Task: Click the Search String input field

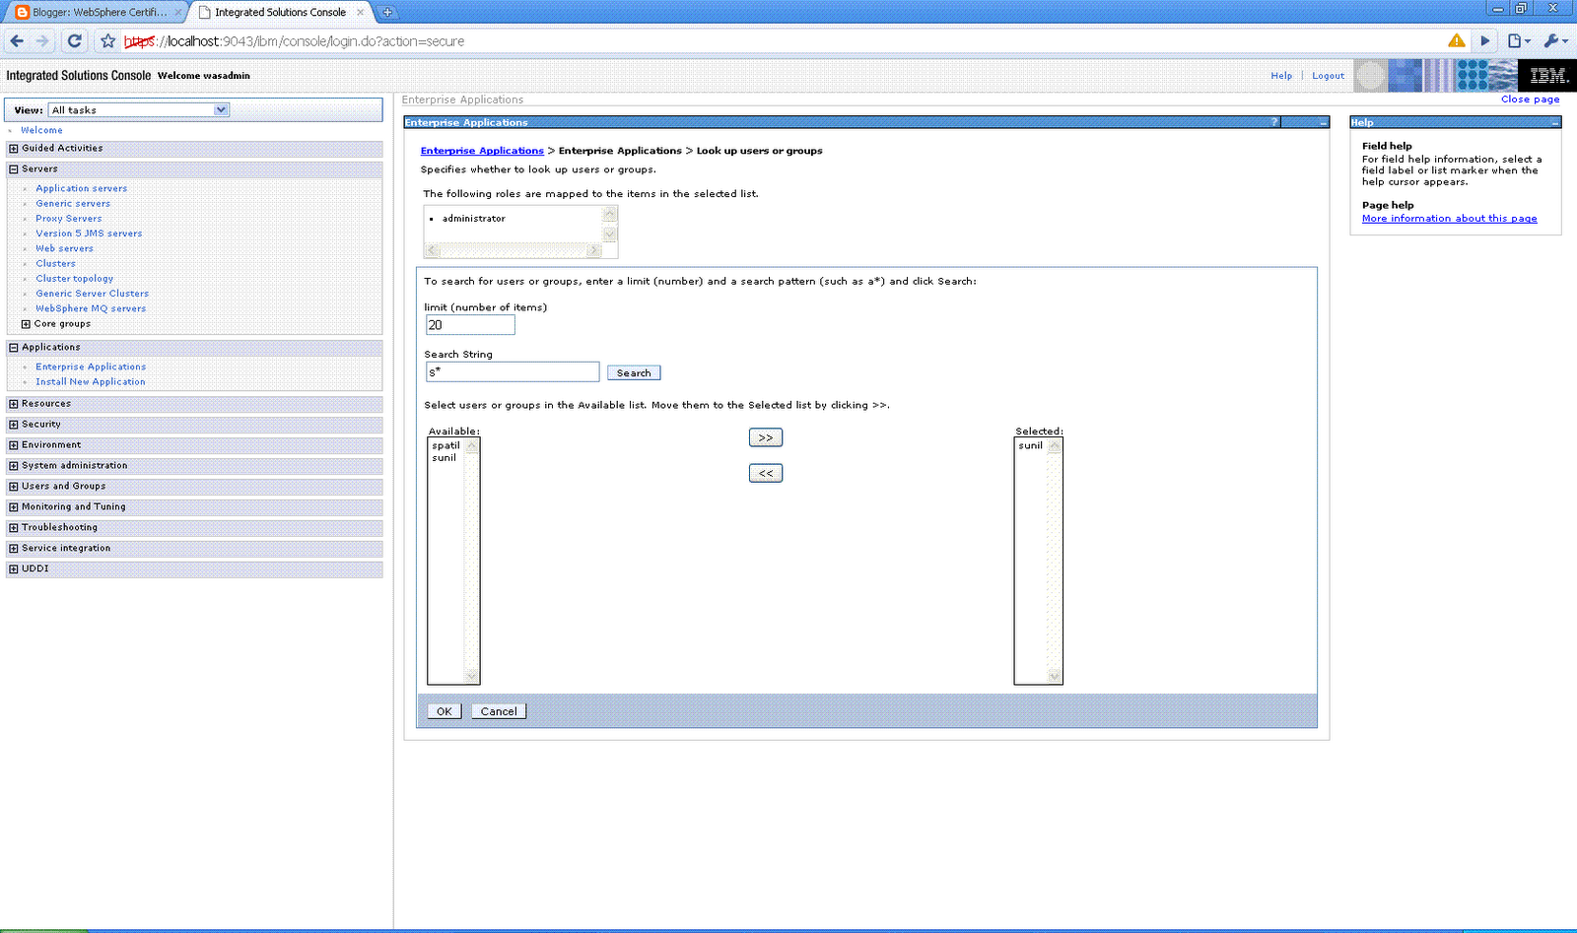Action: click(x=513, y=371)
